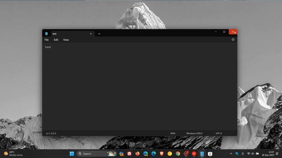Click the Notepad app icon in title bar
This screenshot has height=158, width=282.
pos(46,34)
